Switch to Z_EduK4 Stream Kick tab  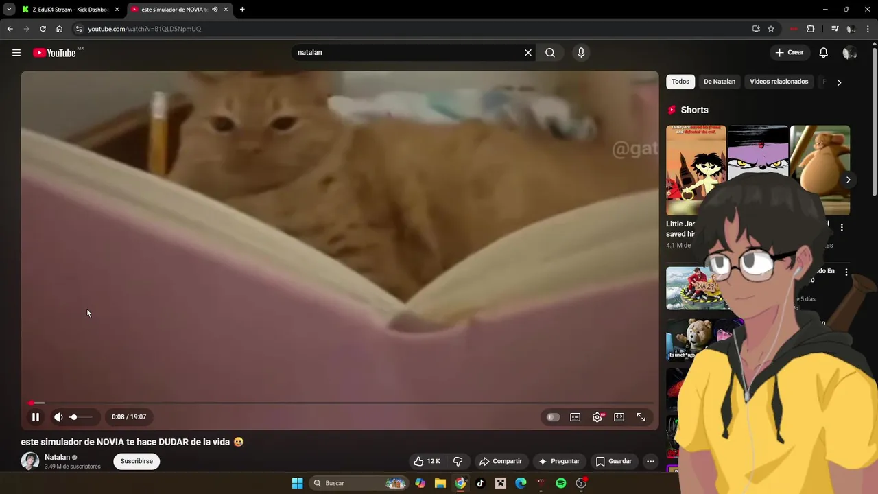tap(71, 10)
